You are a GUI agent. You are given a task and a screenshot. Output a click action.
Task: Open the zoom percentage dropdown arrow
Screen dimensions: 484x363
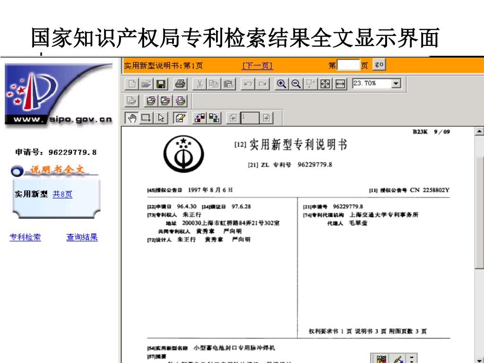click(396, 84)
